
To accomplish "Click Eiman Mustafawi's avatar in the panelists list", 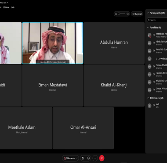I will pyautogui.click(x=149, y=67).
